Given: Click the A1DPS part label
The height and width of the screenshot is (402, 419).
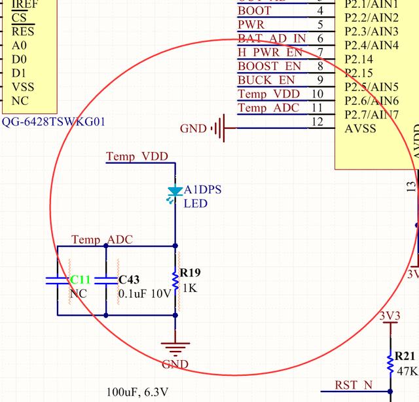Looking at the screenshot, I should (x=203, y=190).
